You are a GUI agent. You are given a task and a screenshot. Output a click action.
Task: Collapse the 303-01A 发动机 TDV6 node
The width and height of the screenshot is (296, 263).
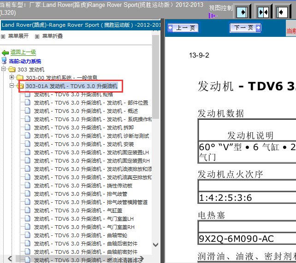pyautogui.click(x=12, y=85)
